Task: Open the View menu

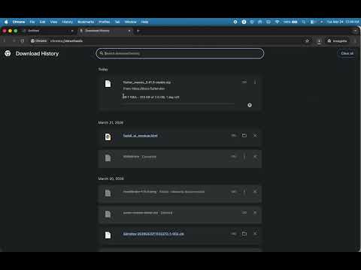Action: (53, 22)
